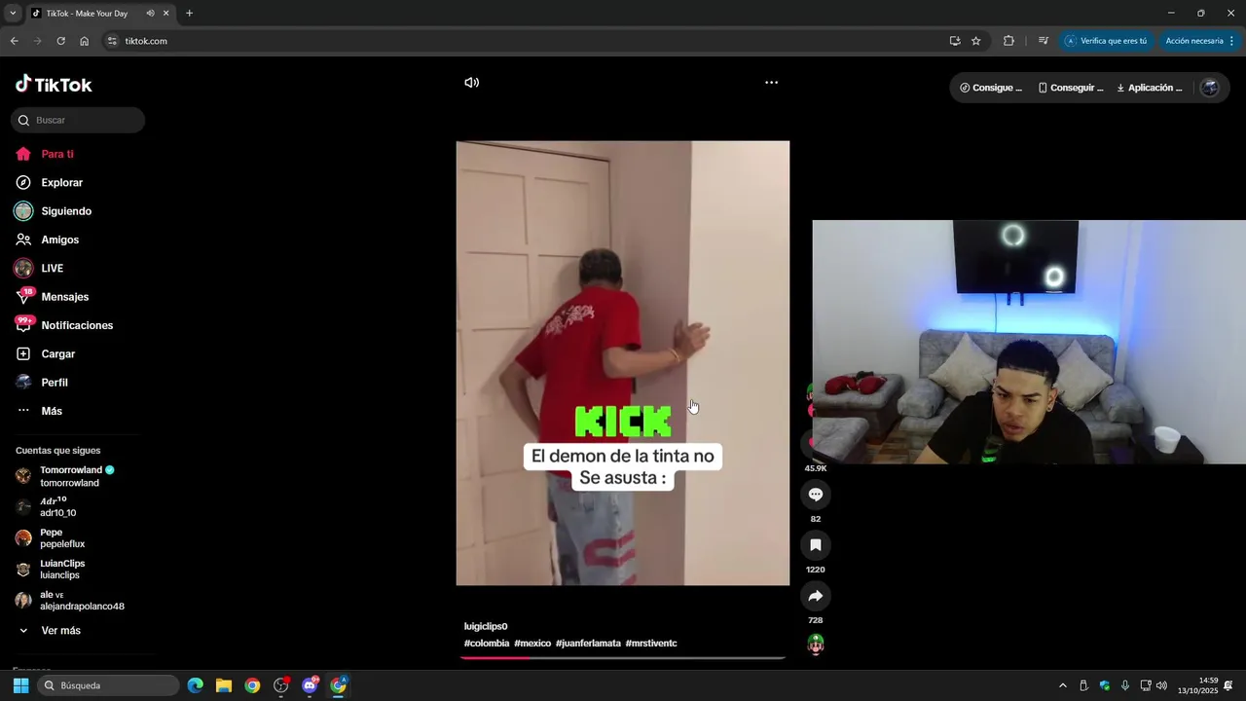
Task: Launch Microsoft Edge from taskbar
Action: click(x=195, y=685)
